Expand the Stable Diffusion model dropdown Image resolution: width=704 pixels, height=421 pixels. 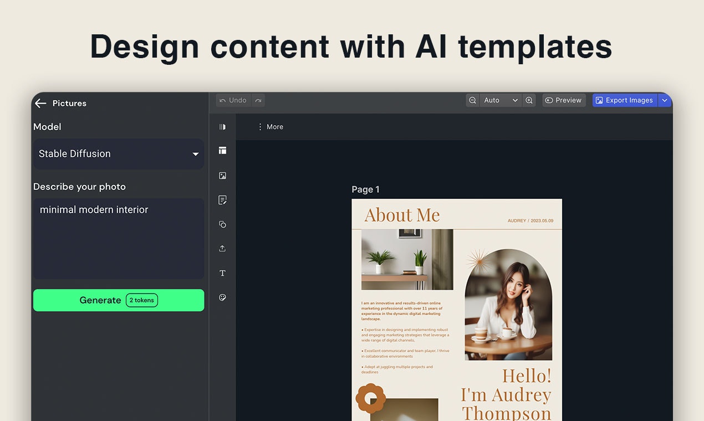point(119,154)
